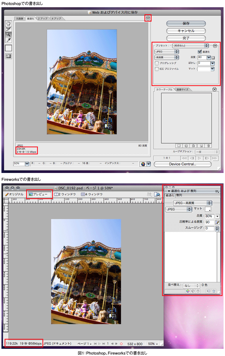Click the キャンセル button
The image size is (225, 356).
click(186, 31)
